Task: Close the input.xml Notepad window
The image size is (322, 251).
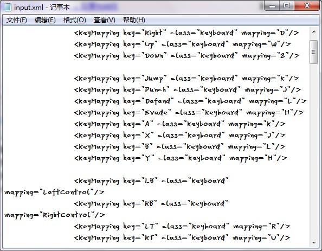Action: click(x=307, y=6)
